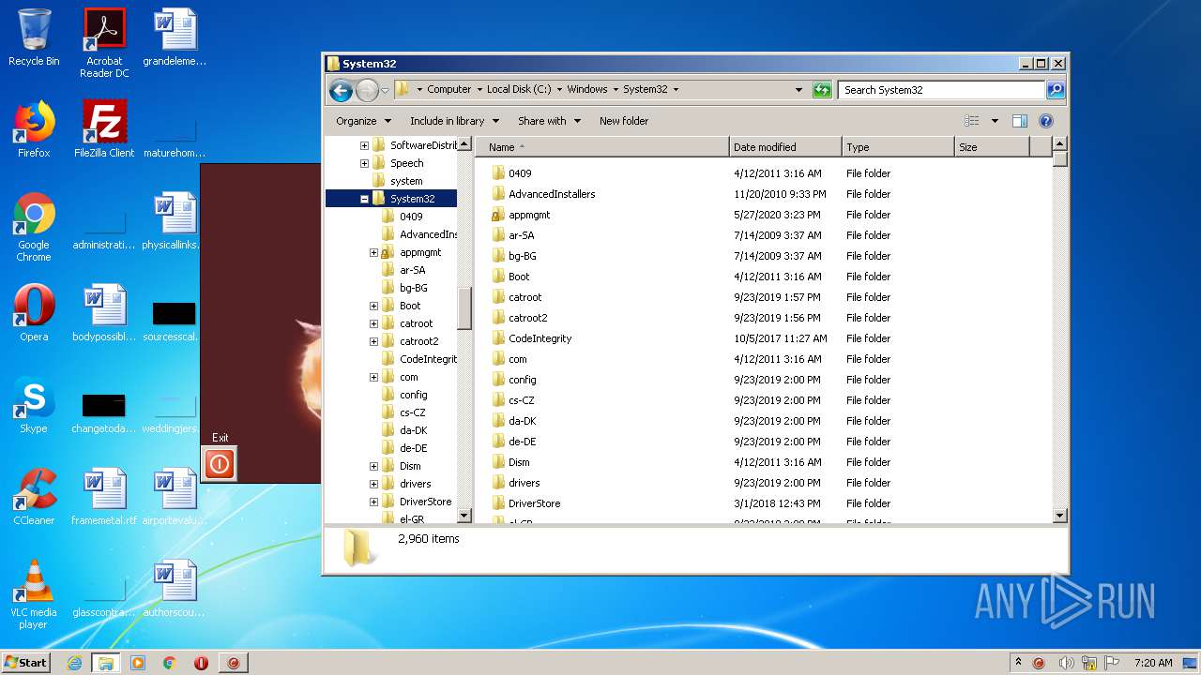Collapse the System32 tree node

364,199
